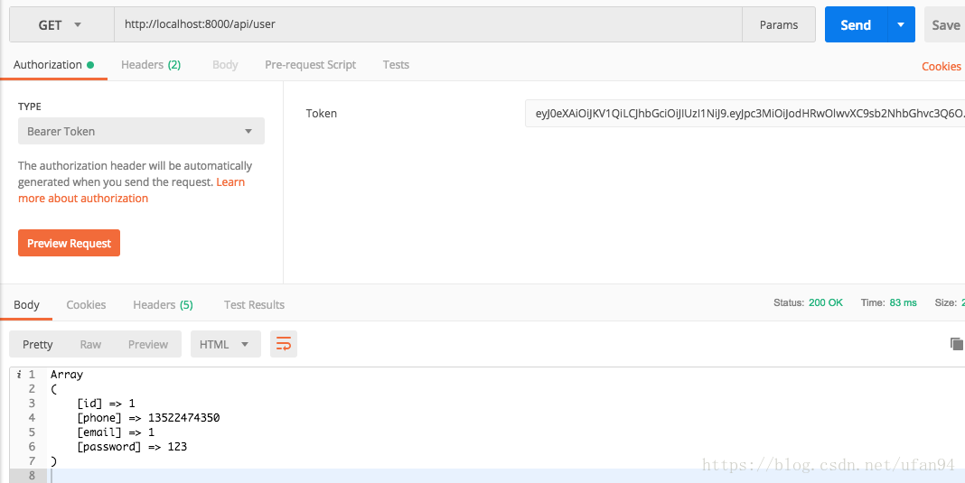The image size is (965, 483).
Task: Click the Array text on line 1
Action: pos(67,374)
